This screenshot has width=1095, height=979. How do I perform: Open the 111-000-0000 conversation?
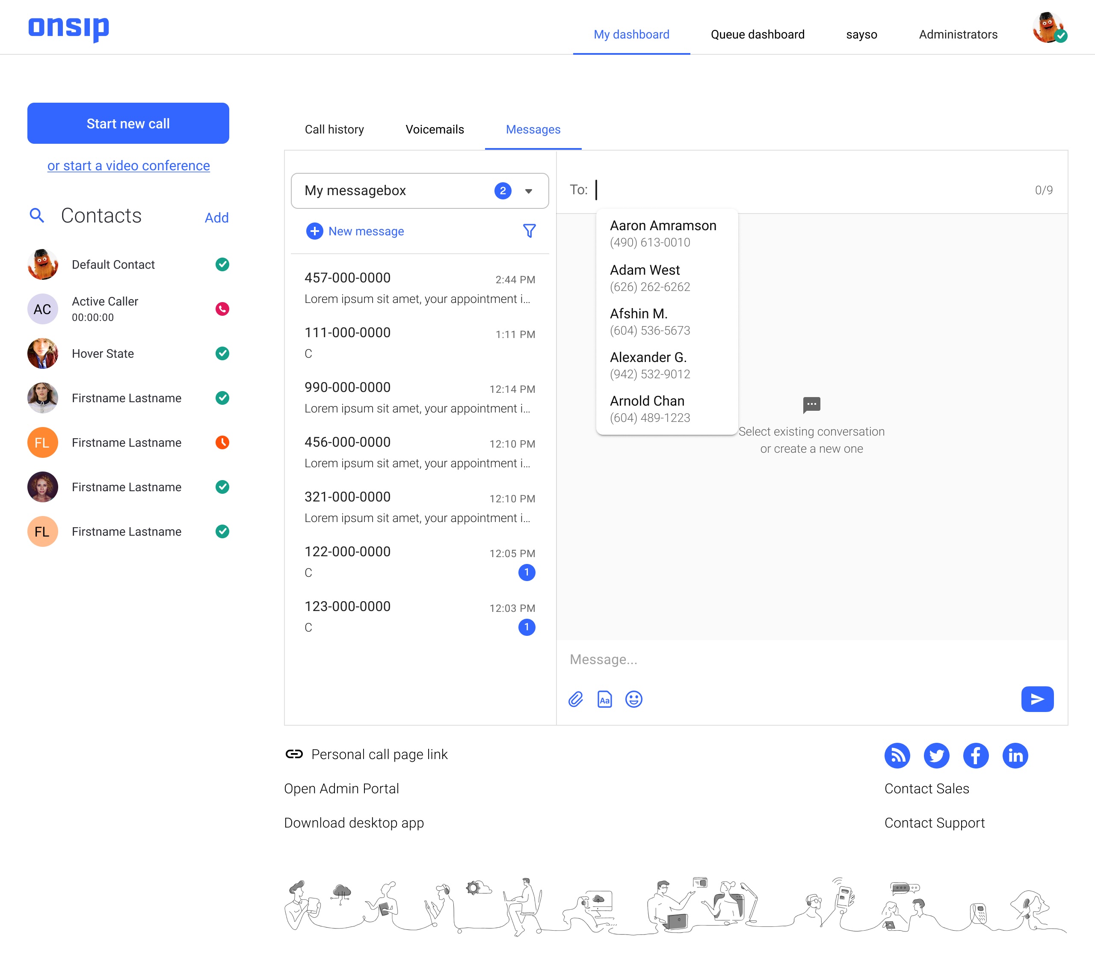(420, 343)
